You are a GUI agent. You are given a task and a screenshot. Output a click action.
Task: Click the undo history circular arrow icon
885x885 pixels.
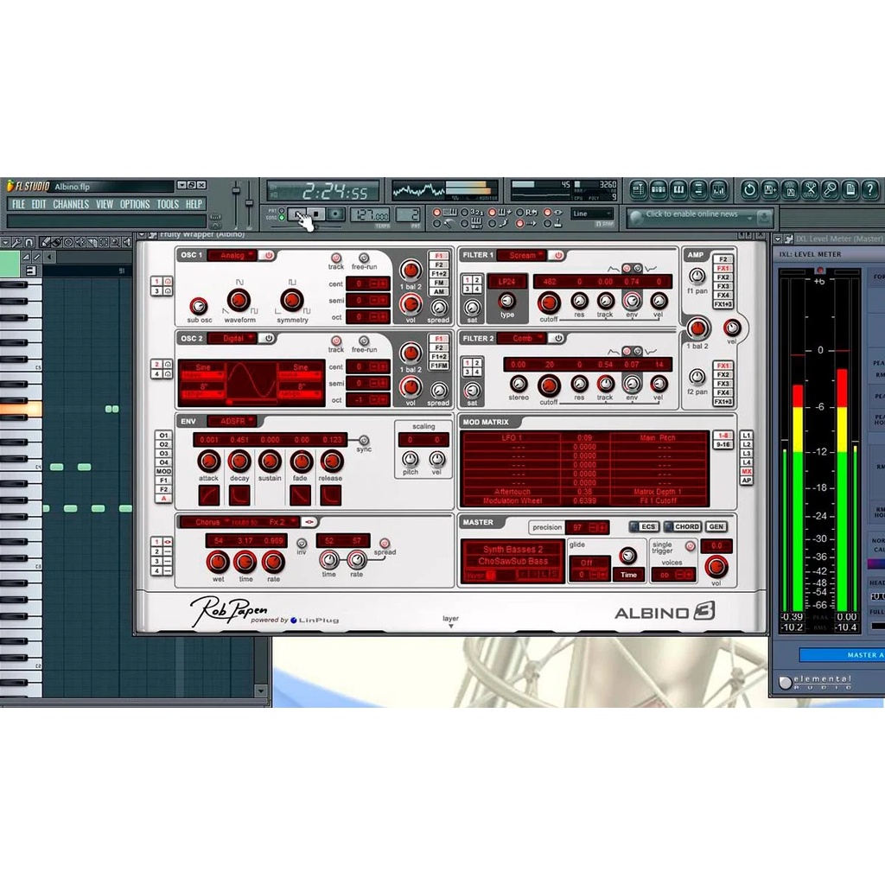749,189
